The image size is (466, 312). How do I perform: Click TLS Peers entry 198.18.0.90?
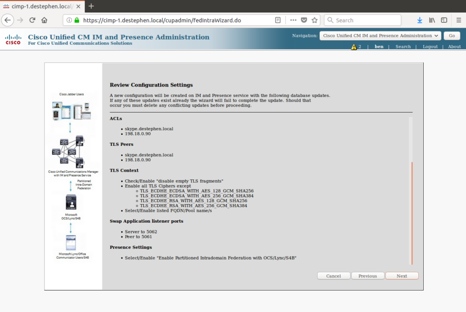137,160
